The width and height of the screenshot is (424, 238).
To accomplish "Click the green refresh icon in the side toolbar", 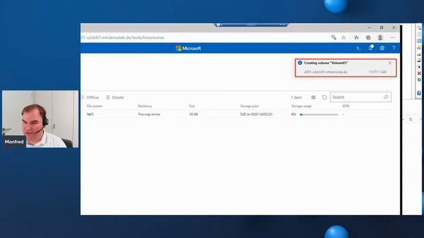I will click(419, 80).
